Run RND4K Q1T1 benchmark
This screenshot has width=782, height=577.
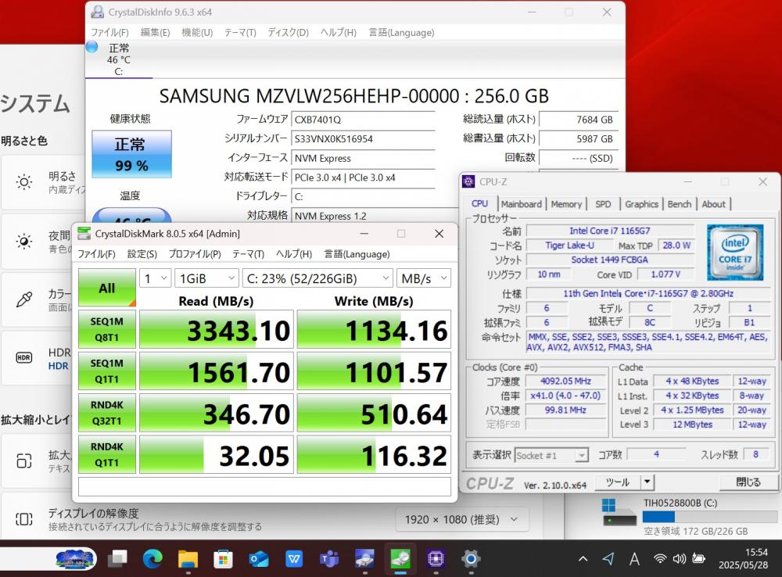(106, 454)
